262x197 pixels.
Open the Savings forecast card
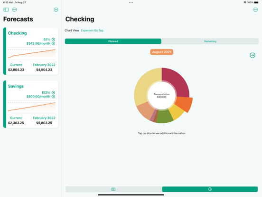coord(31,104)
